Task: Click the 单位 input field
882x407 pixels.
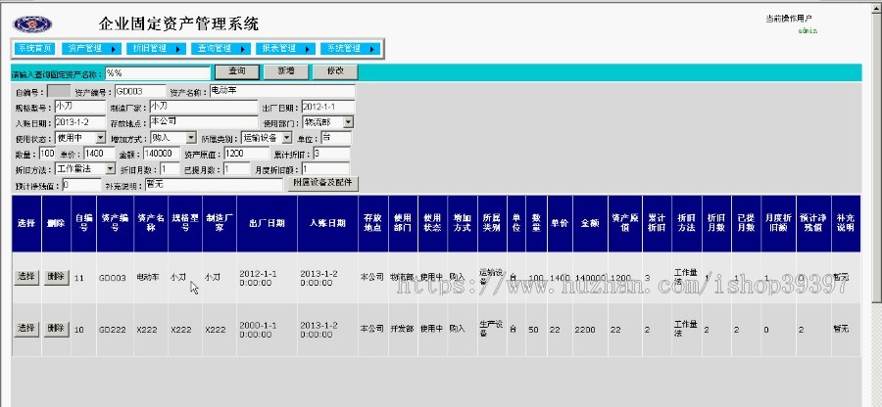Action: click(336, 138)
